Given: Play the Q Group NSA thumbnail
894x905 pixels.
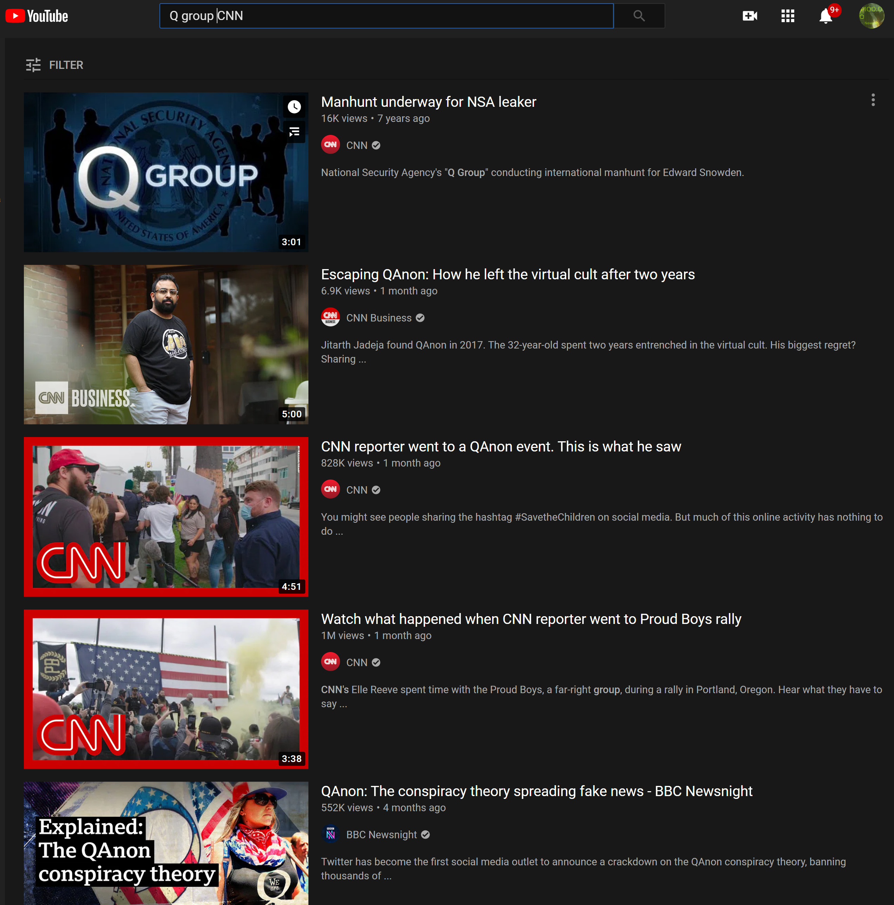Looking at the screenshot, I should (x=166, y=172).
